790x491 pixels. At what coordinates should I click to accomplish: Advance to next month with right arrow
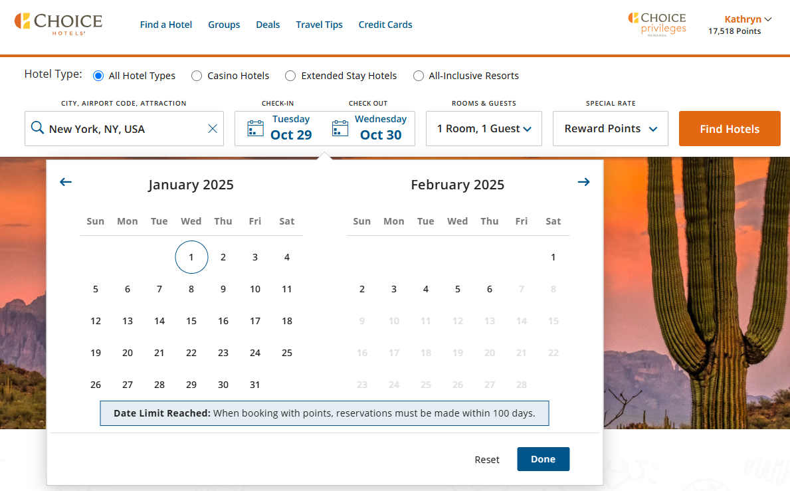[x=583, y=181]
